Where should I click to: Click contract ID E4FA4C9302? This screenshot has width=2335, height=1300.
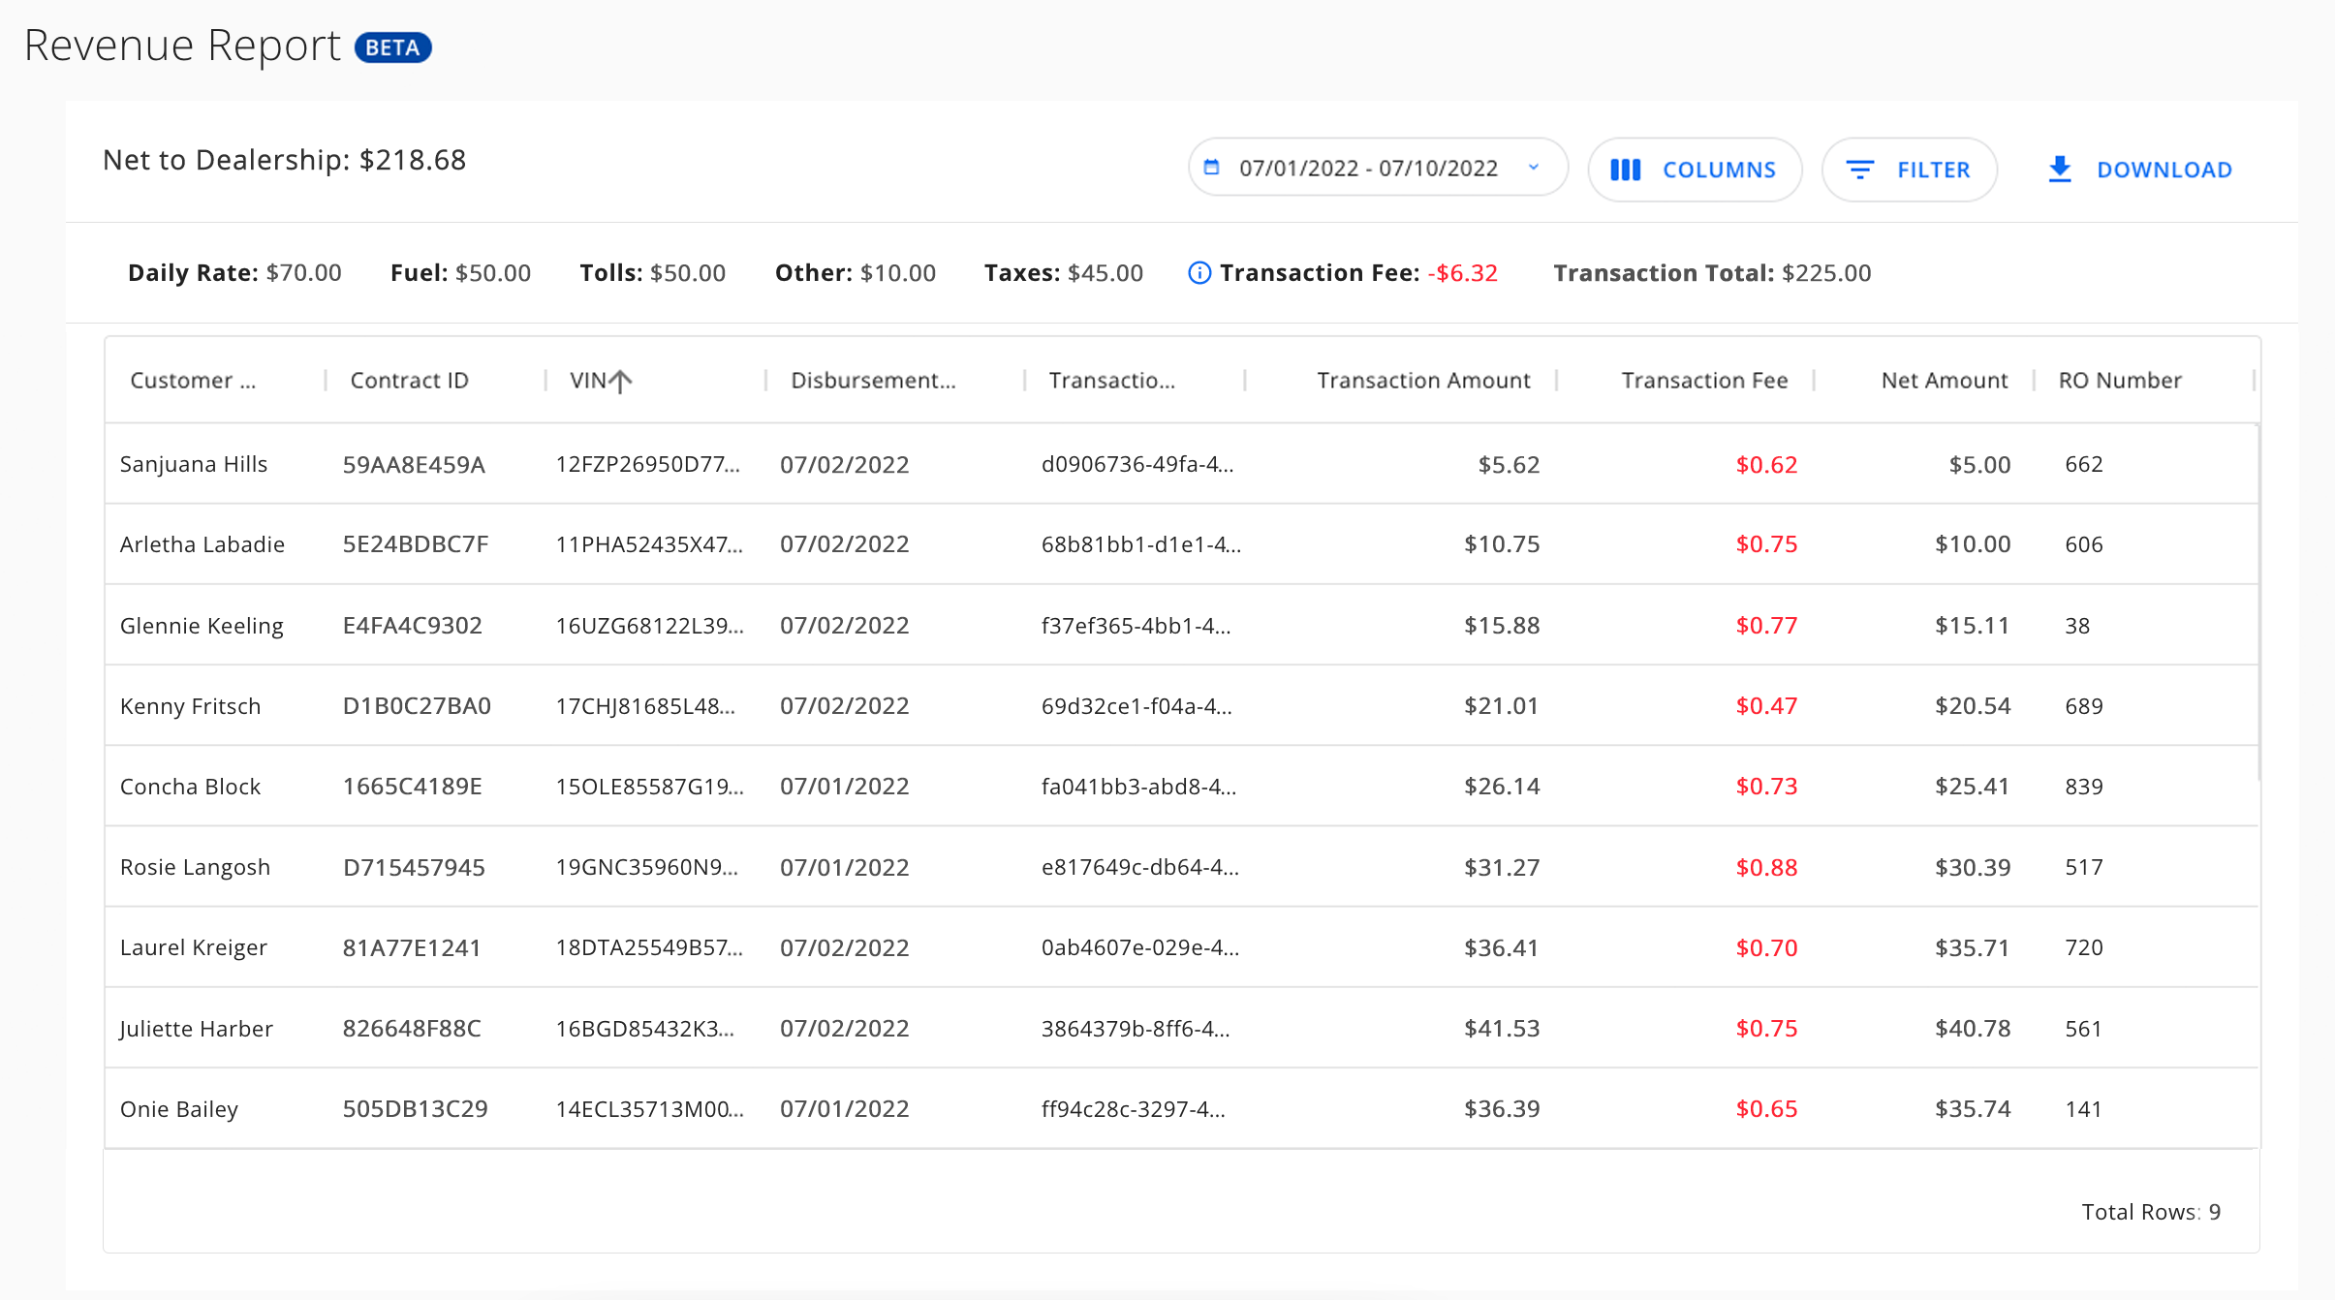point(413,626)
